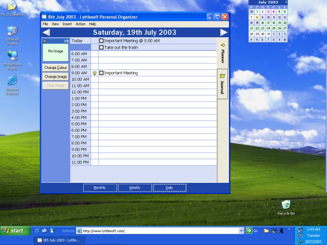Switch to the Monthly view button

[x=100, y=188]
